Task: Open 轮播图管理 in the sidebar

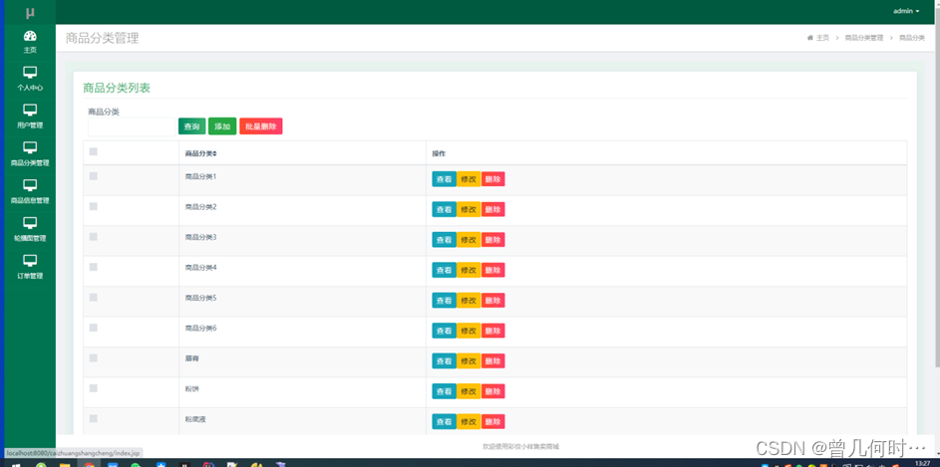Action: (30, 230)
